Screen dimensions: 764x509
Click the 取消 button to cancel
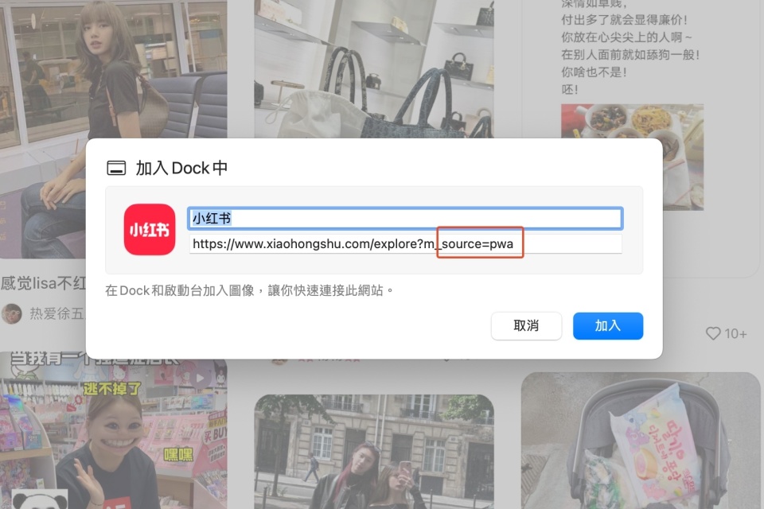[x=526, y=326]
